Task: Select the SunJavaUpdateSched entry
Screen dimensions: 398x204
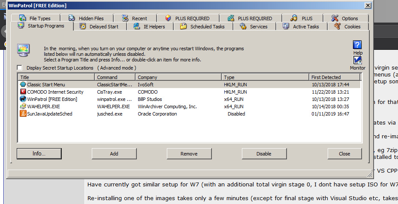Action: [x=49, y=114]
